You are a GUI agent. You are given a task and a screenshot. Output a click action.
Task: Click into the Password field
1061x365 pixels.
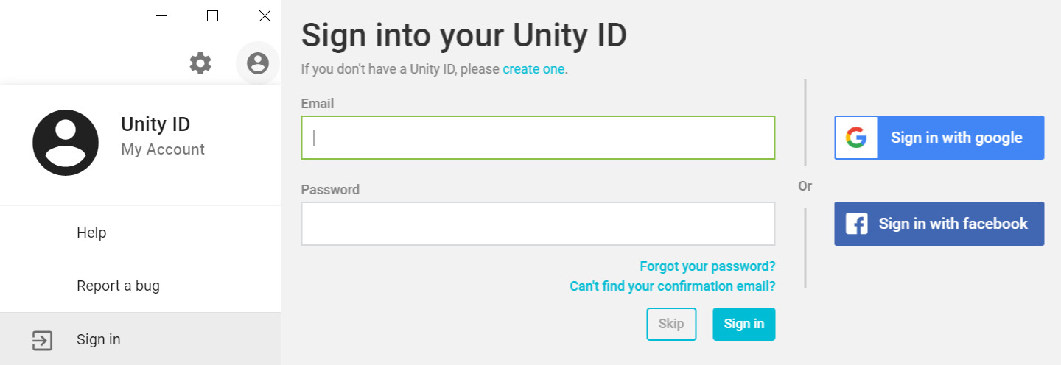(538, 224)
